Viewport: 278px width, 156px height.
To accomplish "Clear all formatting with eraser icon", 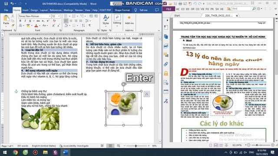I will 54,21.
